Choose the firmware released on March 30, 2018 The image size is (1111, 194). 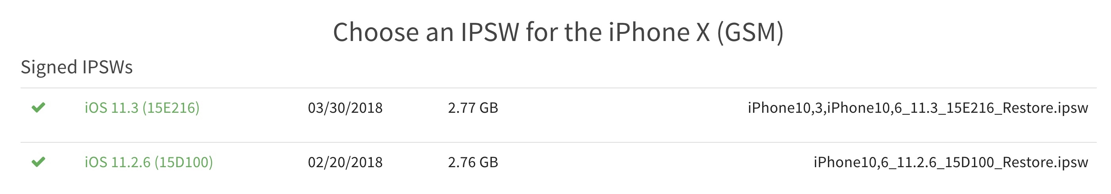[x=142, y=107]
